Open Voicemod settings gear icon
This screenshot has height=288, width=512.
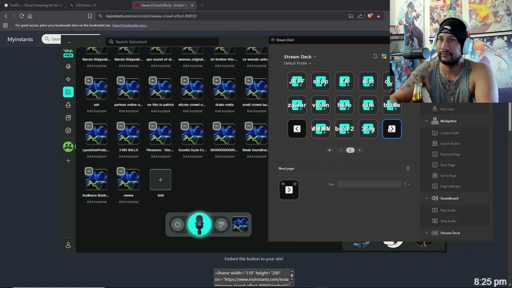[x=68, y=130]
